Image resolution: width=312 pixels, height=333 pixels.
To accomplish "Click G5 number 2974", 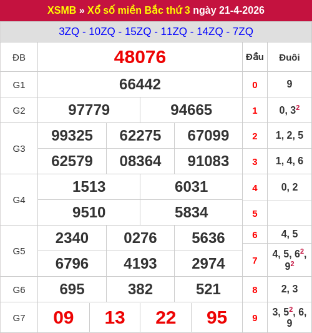I will (x=208, y=264).
